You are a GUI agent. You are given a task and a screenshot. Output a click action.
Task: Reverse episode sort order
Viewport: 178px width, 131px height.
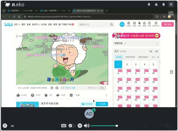coord(156,51)
